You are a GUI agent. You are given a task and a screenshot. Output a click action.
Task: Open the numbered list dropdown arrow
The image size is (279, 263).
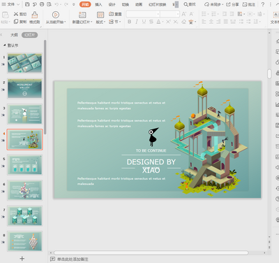218,14
